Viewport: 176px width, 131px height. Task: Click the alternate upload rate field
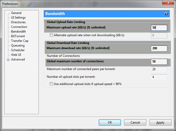click(159, 35)
